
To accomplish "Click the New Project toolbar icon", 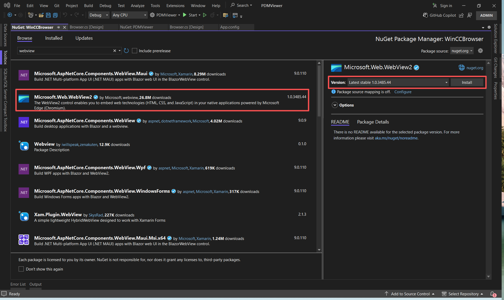I will (x=31, y=15).
